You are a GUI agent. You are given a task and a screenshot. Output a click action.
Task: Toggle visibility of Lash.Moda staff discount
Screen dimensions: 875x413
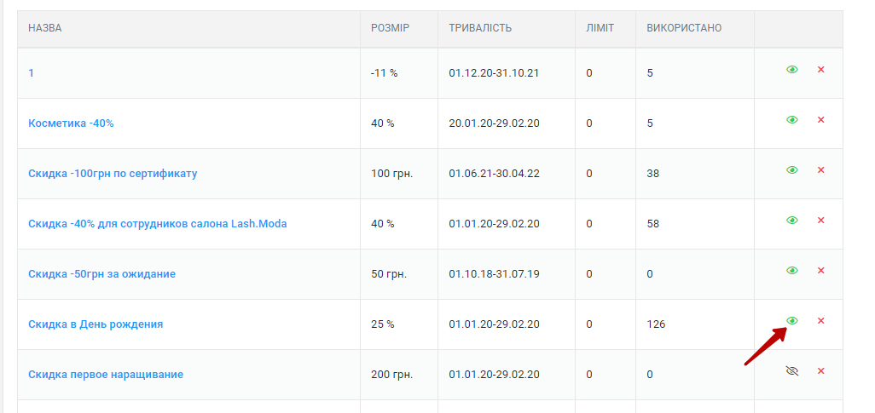pos(792,221)
